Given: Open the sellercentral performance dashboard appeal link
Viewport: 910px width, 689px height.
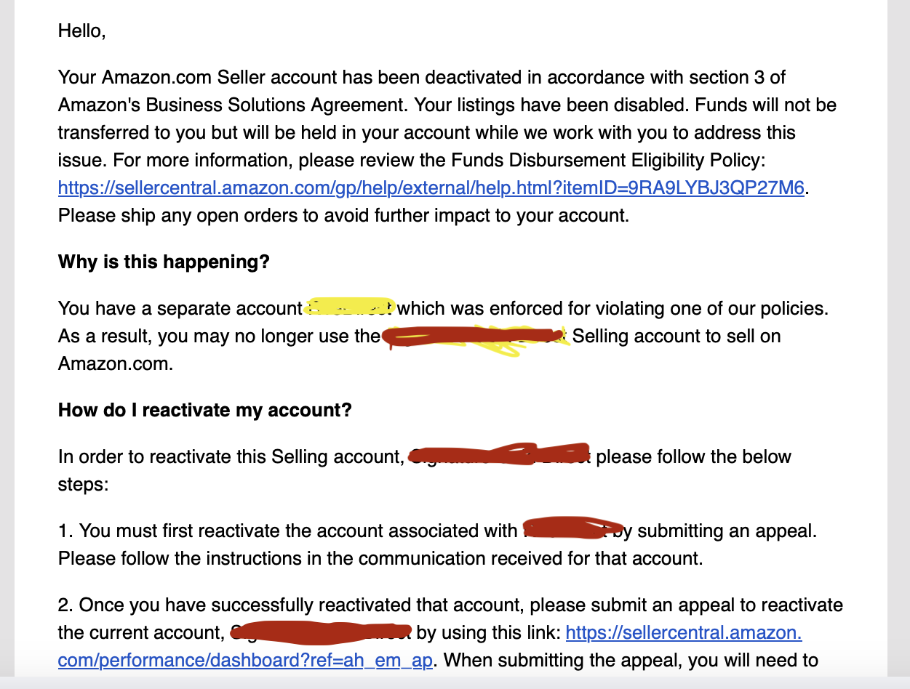Looking at the screenshot, I should coord(684,633).
